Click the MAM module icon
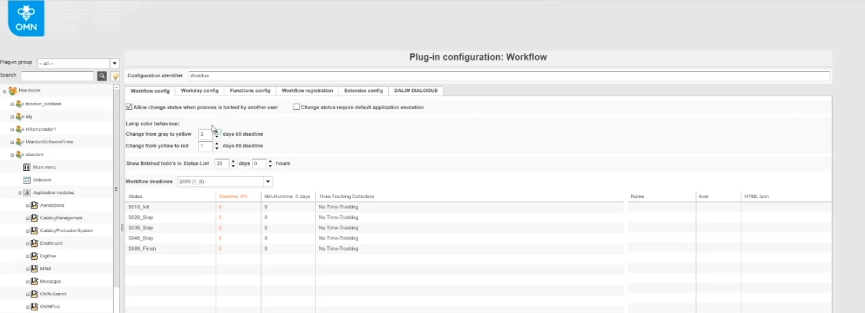 35,269
